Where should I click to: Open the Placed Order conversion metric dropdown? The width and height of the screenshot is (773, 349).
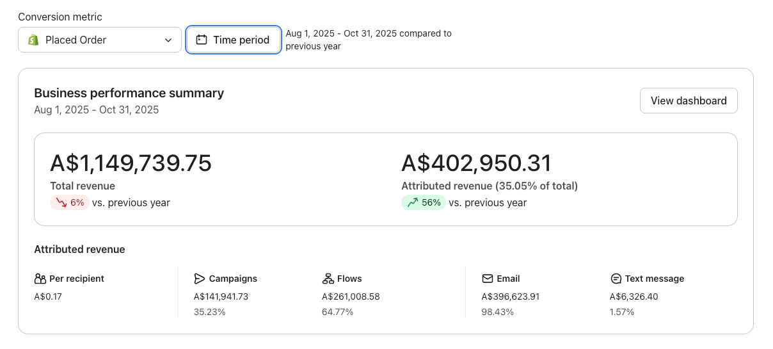click(100, 40)
